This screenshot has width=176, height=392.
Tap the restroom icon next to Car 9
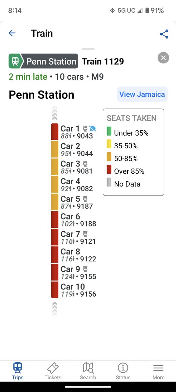tap(85, 269)
